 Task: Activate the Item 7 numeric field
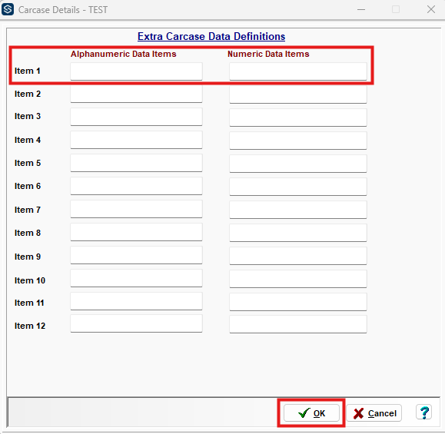point(298,210)
